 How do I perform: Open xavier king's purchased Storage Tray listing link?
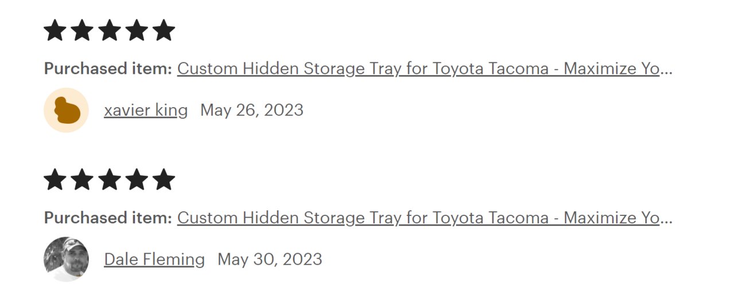point(425,69)
